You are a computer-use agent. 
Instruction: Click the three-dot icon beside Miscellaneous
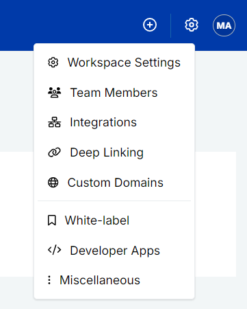[49, 280]
